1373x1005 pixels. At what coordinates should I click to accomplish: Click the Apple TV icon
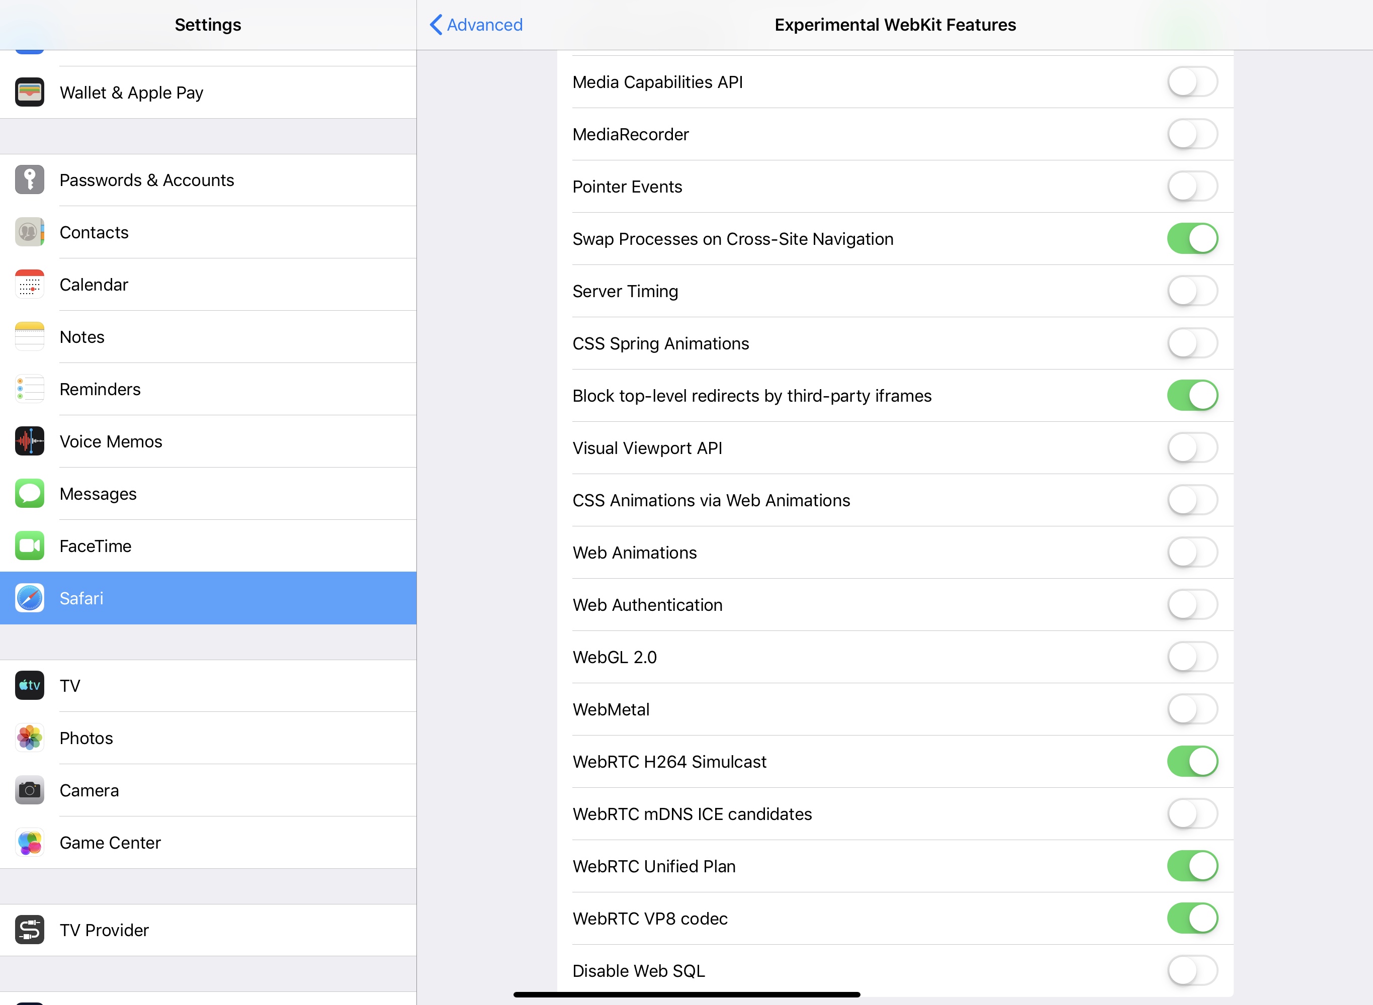(29, 686)
